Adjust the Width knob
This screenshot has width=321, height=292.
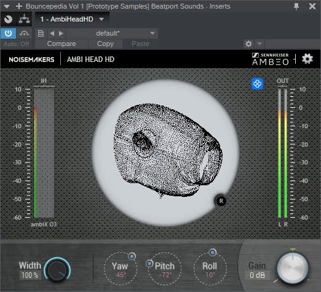[x=57, y=270]
